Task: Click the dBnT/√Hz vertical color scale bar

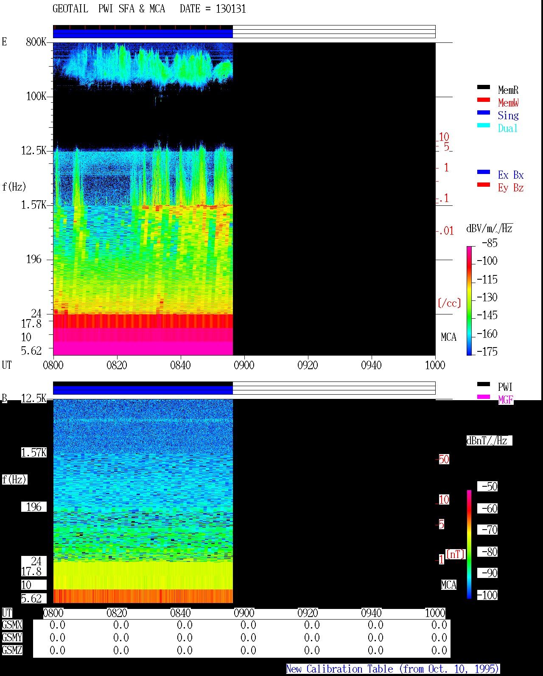Action: pyautogui.click(x=469, y=544)
